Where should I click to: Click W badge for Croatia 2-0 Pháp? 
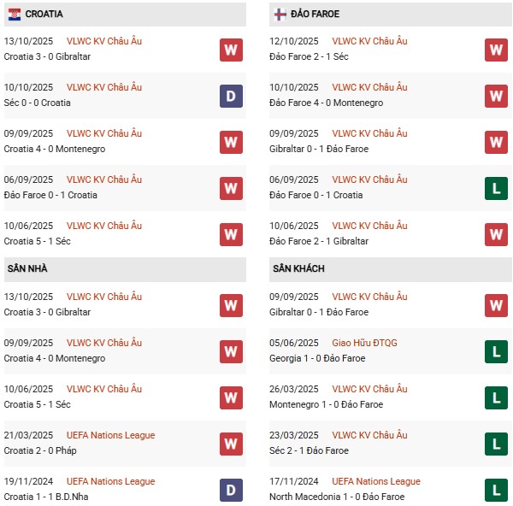230,444
